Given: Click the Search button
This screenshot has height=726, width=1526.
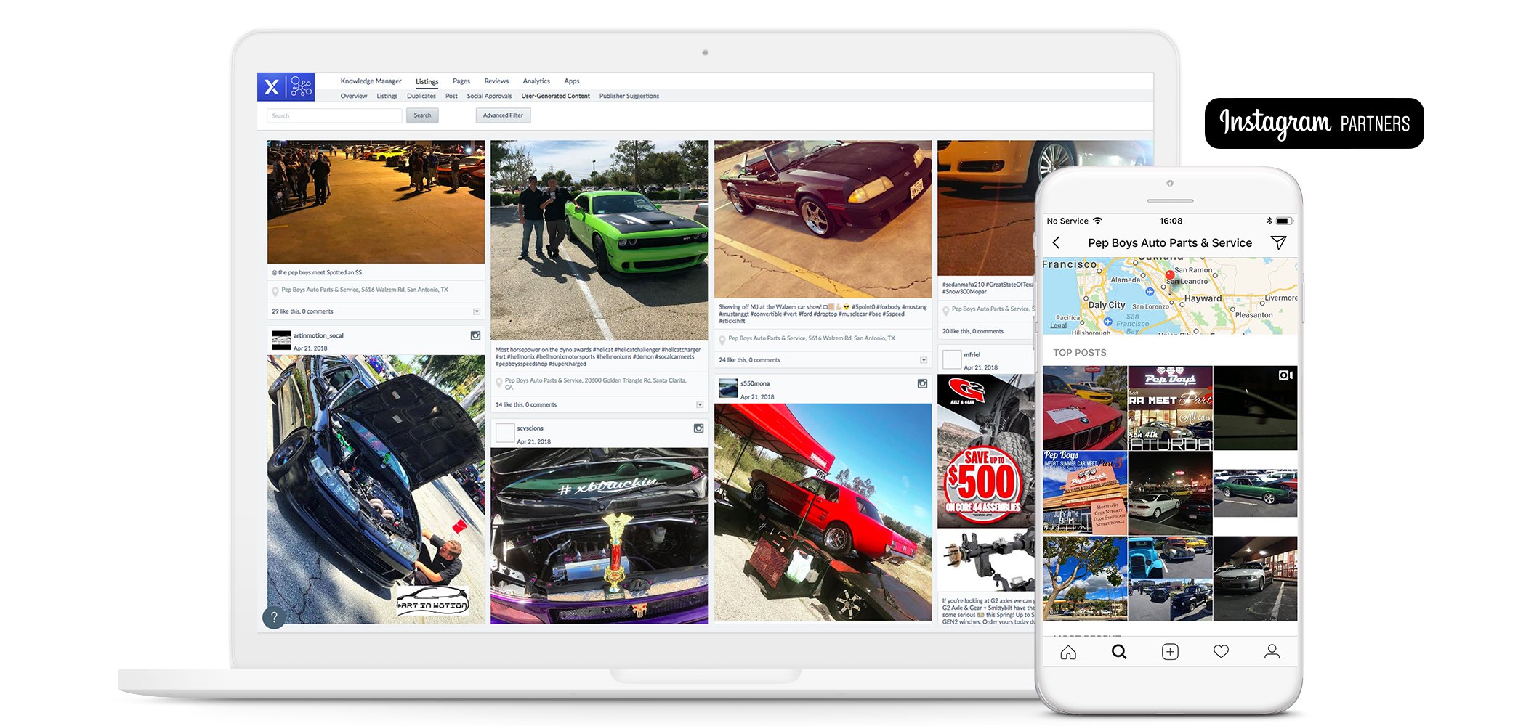Looking at the screenshot, I should (422, 115).
